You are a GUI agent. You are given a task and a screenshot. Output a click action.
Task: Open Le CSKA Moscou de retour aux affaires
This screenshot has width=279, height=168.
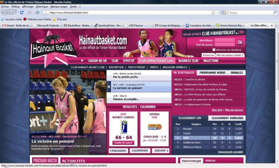click(x=205, y=94)
